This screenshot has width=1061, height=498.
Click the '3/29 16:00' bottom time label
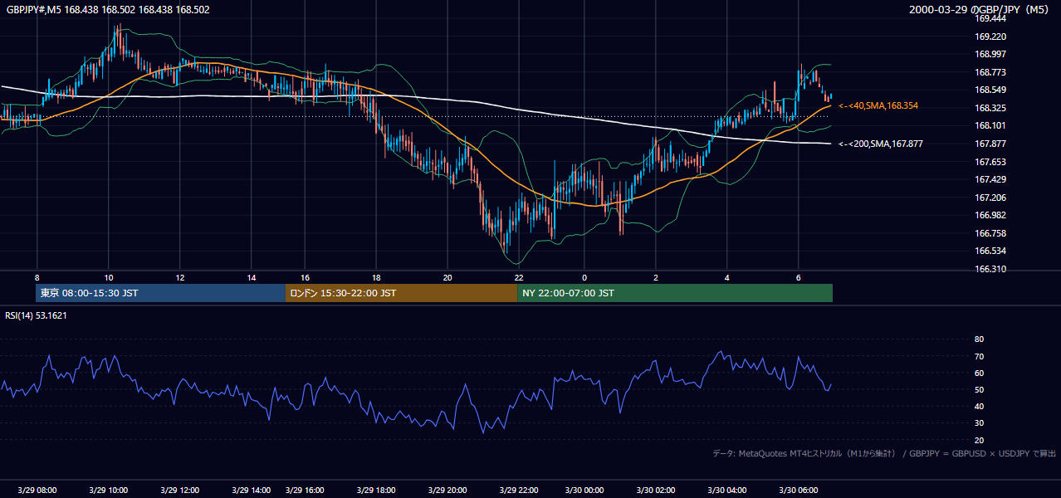pos(303,490)
